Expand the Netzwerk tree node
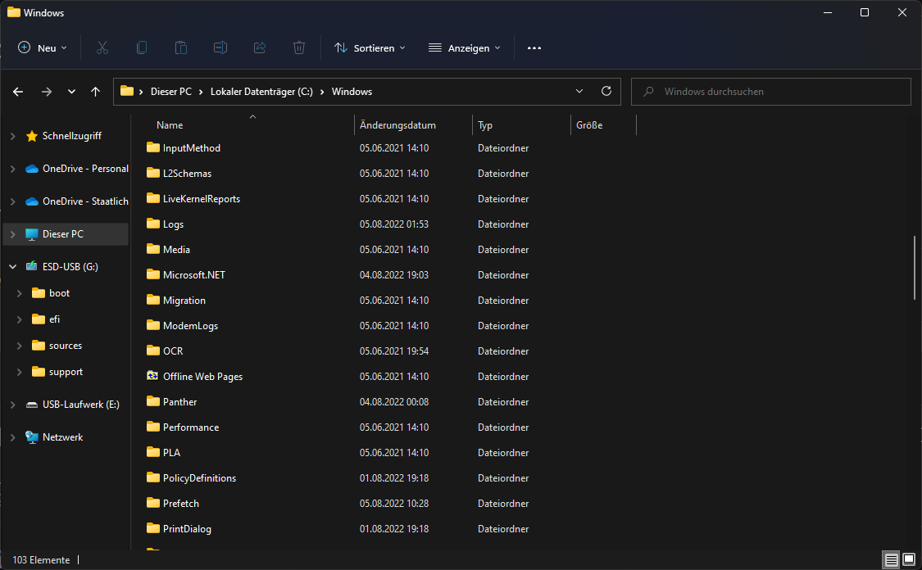 click(13, 437)
